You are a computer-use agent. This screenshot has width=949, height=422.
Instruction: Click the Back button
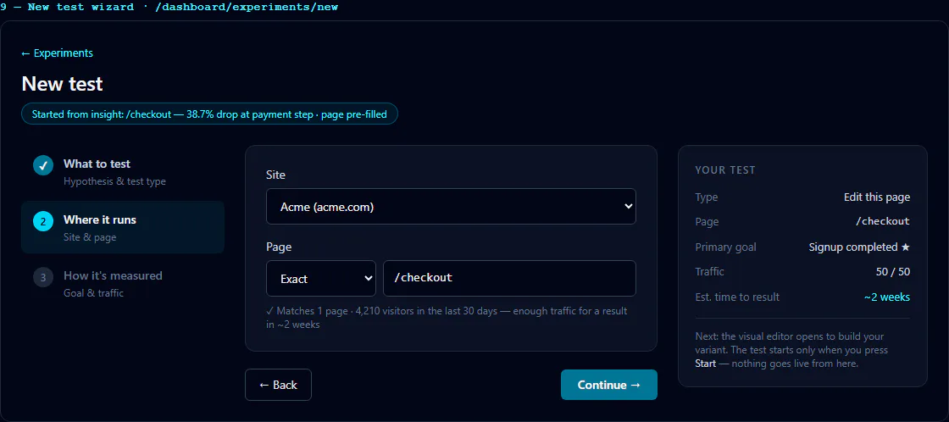(278, 385)
